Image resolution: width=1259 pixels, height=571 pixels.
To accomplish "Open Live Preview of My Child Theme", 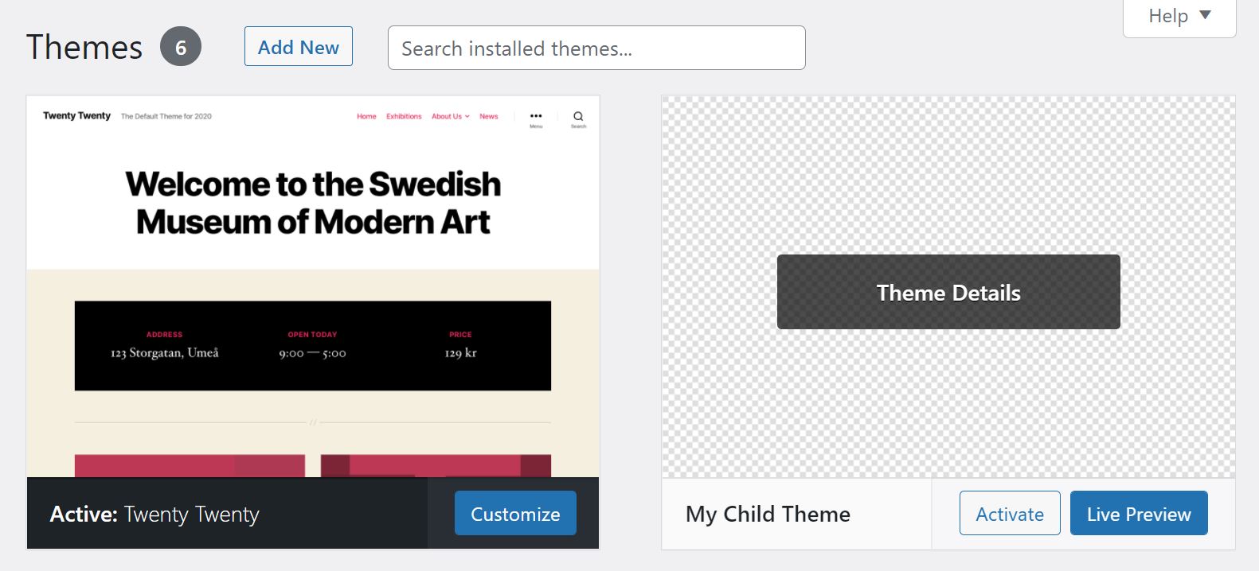I will click(x=1138, y=514).
